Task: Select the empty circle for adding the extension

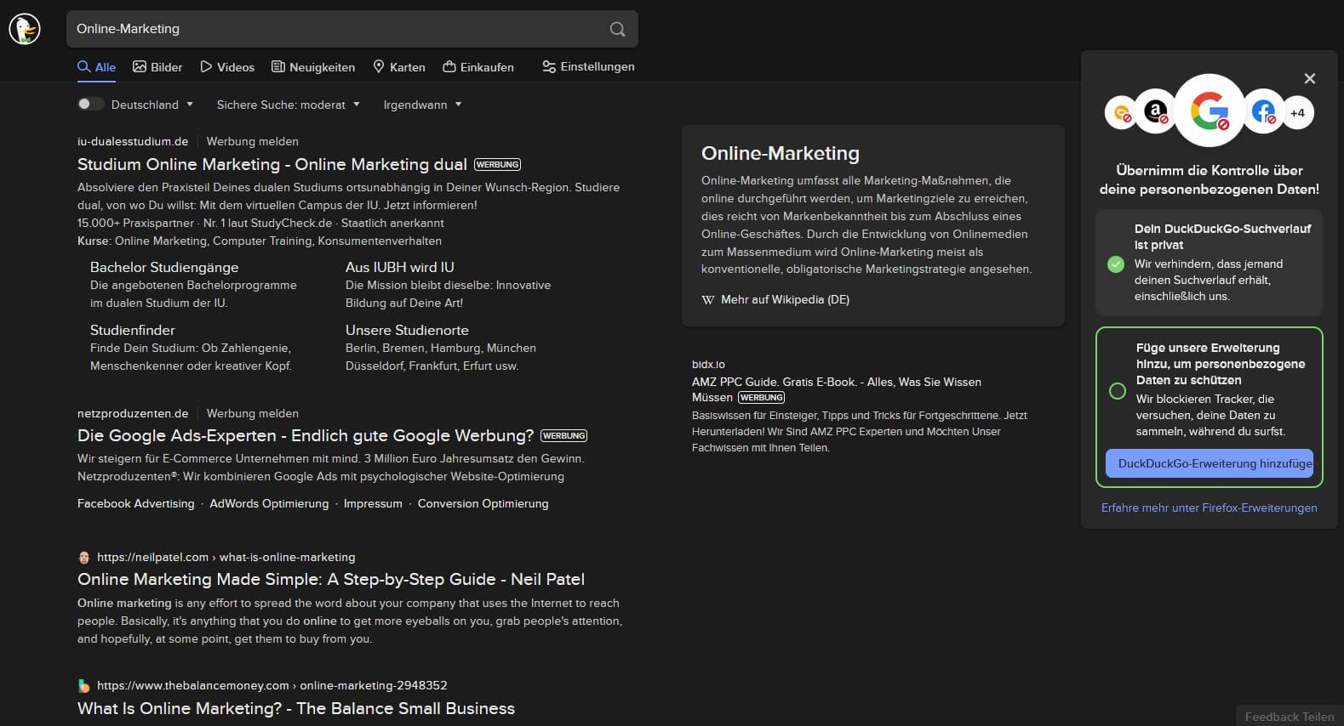Action: click(1118, 391)
